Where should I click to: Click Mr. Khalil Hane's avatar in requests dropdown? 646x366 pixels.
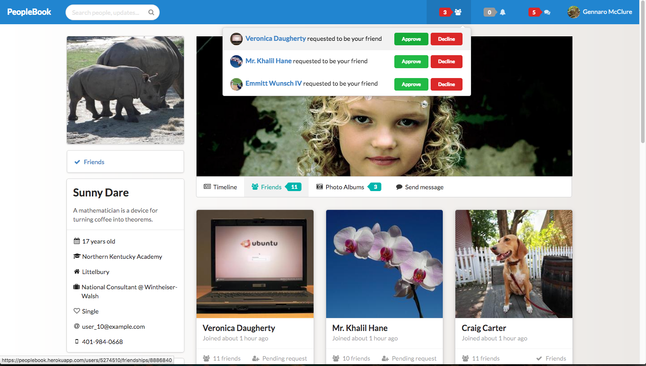(x=236, y=61)
